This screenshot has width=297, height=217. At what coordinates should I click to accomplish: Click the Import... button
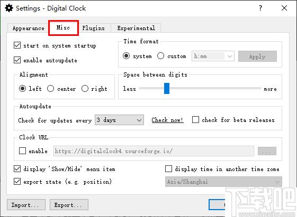(x=26, y=204)
